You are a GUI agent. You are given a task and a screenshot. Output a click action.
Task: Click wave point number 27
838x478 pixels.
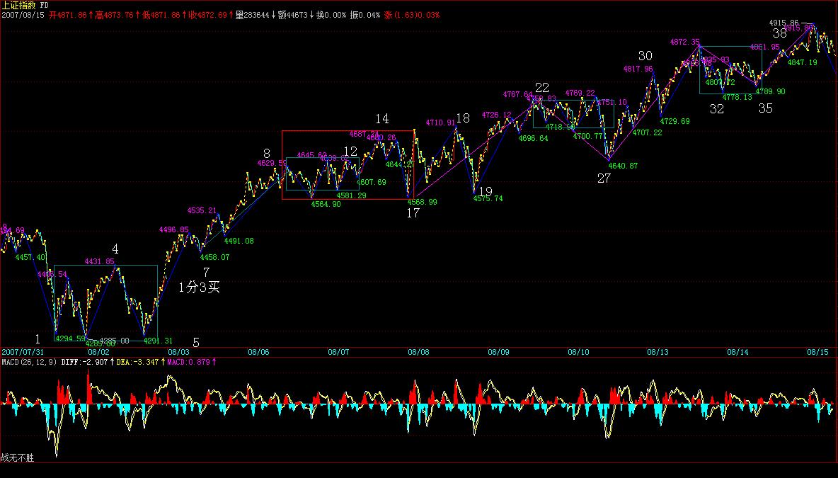[x=603, y=178]
